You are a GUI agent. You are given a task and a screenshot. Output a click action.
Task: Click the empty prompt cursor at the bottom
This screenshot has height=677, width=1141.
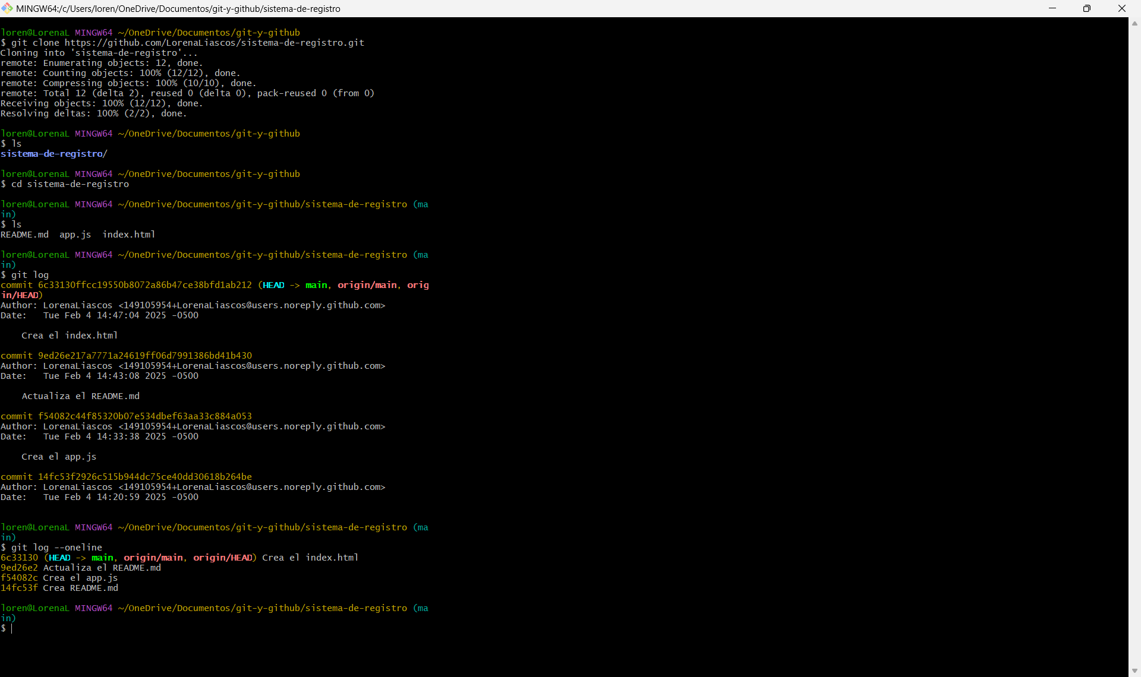pos(11,628)
